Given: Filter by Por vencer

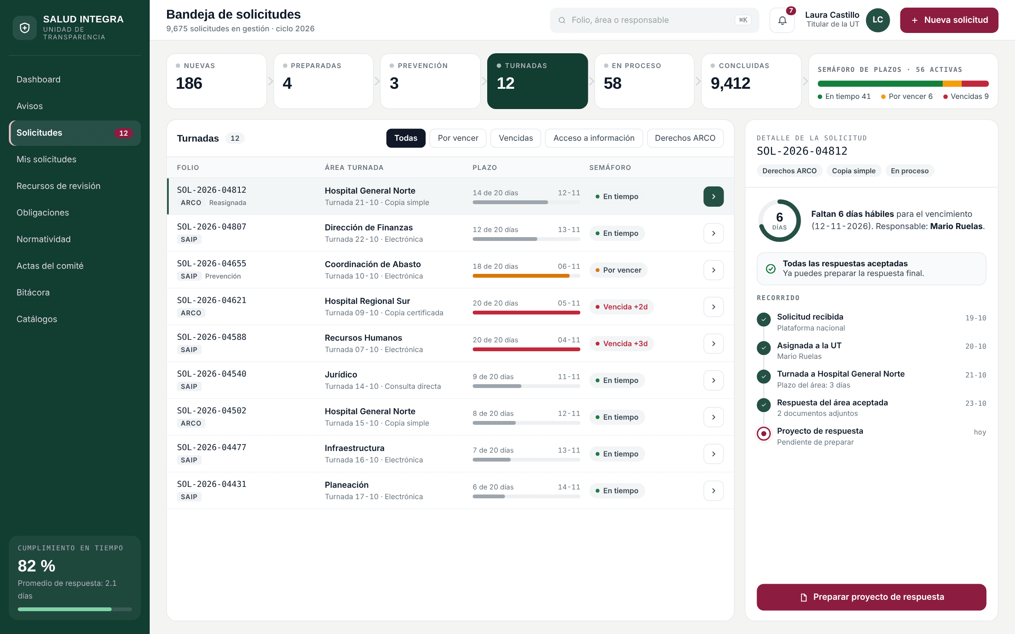Looking at the screenshot, I should click(x=458, y=138).
